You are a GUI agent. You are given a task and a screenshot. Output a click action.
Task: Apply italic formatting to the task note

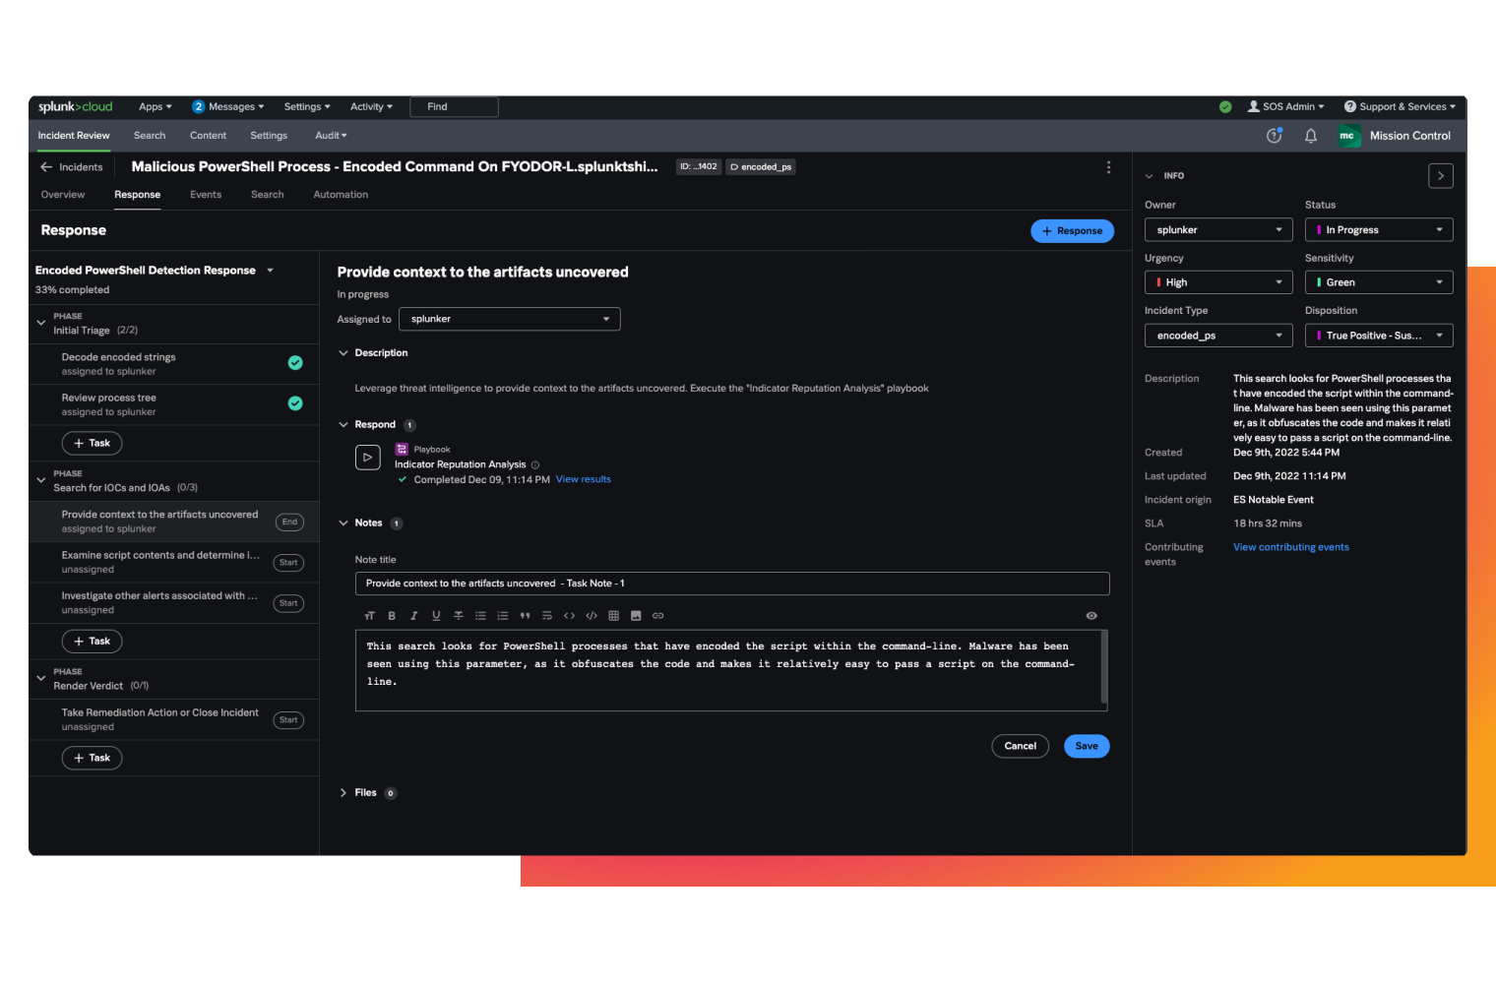413,615
